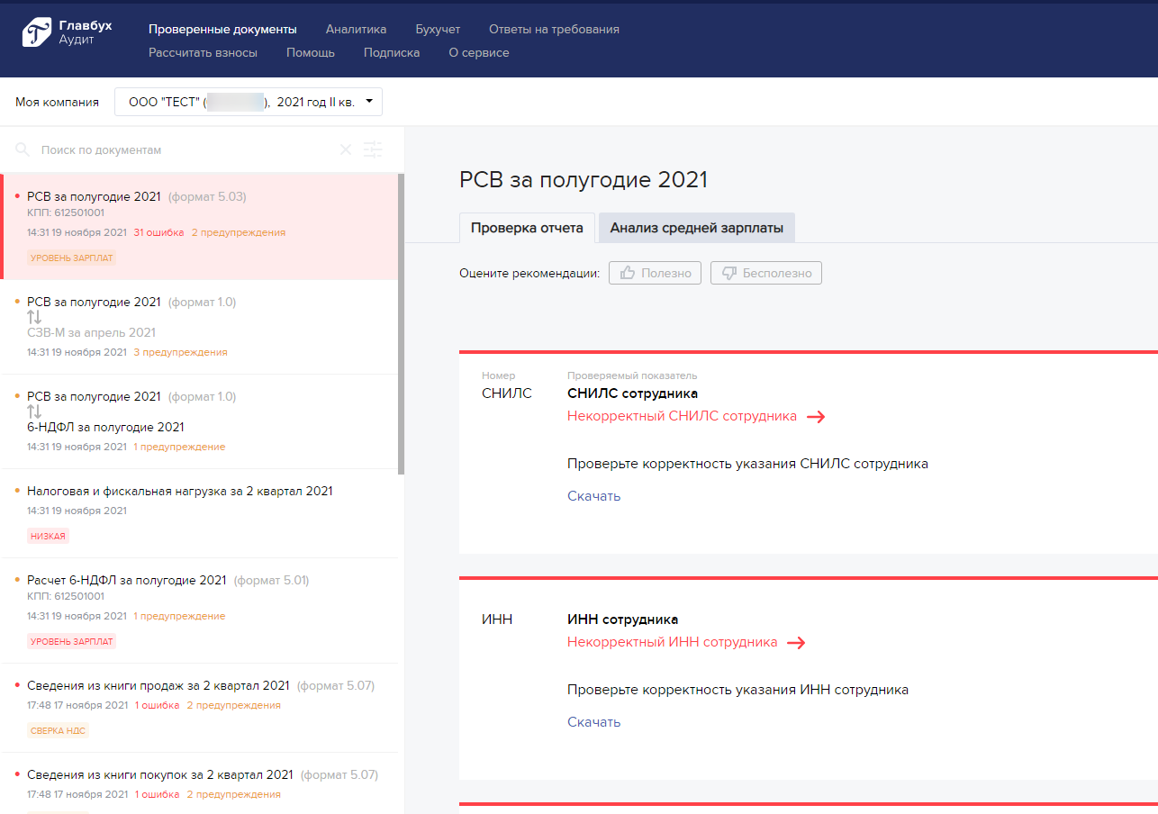Click thumbs-down icon Бесполезно
The image size is (1158, 814).
coord(728,273)
